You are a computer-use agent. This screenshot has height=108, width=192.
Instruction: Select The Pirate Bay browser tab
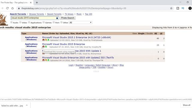[16, 2]
